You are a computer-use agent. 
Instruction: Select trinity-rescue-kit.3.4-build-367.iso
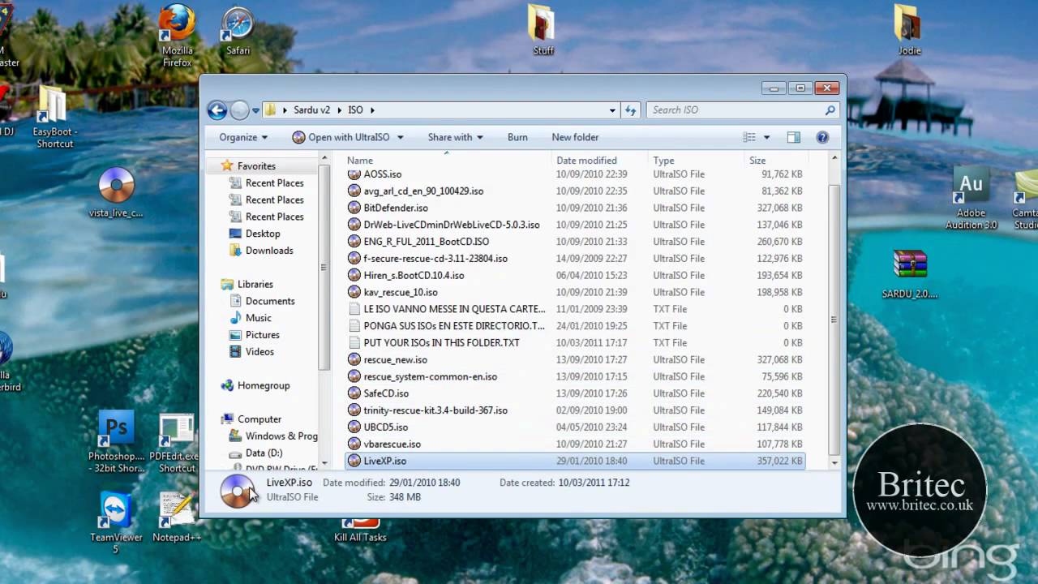(x=435, y=410)
